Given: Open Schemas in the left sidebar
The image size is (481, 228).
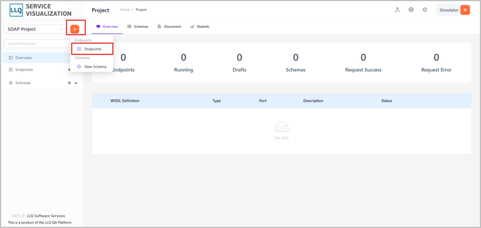Looking at the screenshot, I should [x=23, y=83].
